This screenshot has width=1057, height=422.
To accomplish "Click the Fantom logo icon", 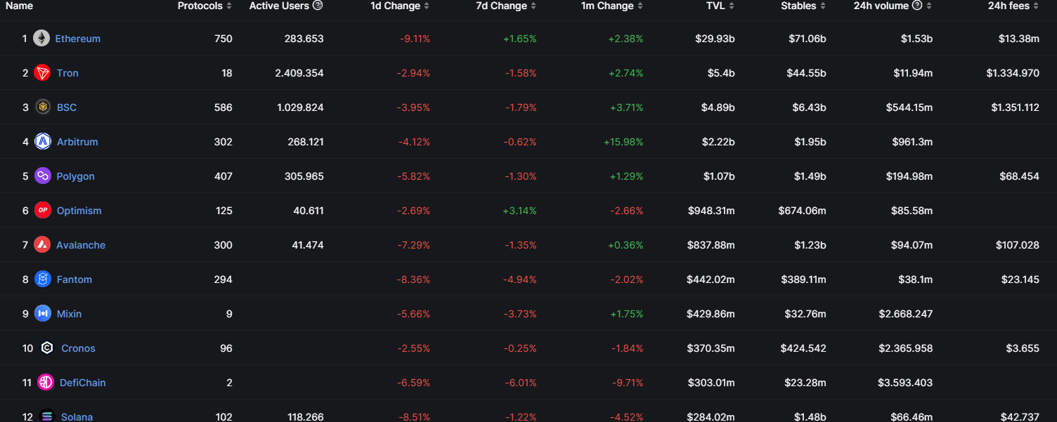I will [x=42, y=279].
